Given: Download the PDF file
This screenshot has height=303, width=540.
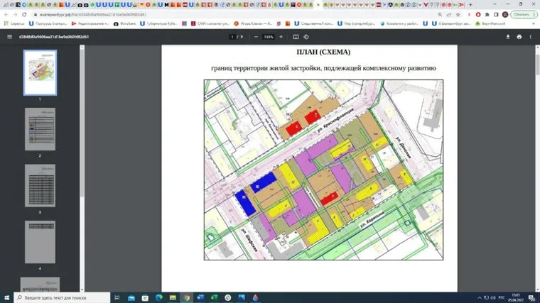Looking at the screenshot, I should pos(508,37).
